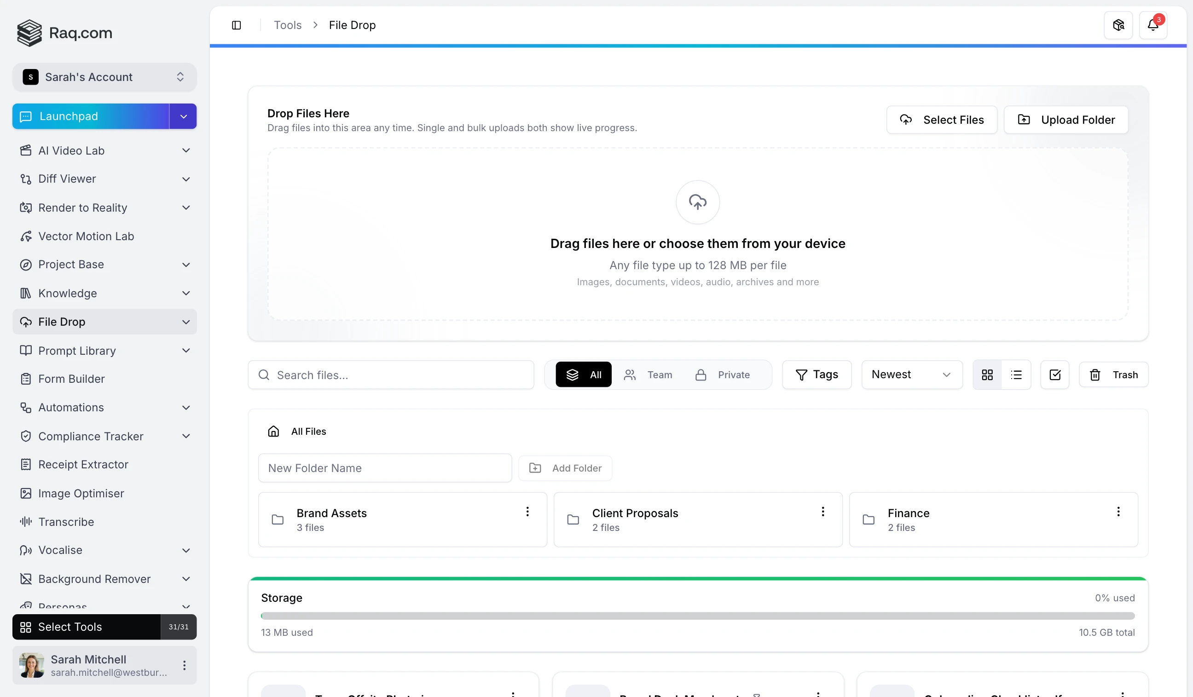Open the notifications bell with badge 3

1154,24
